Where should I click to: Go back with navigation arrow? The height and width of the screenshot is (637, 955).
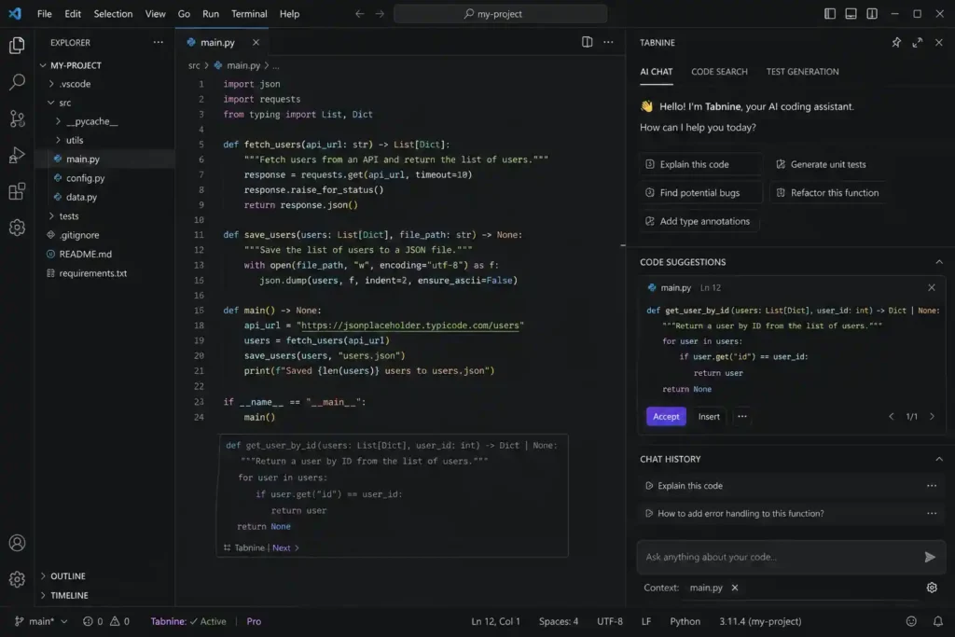[x=359, y=13]
